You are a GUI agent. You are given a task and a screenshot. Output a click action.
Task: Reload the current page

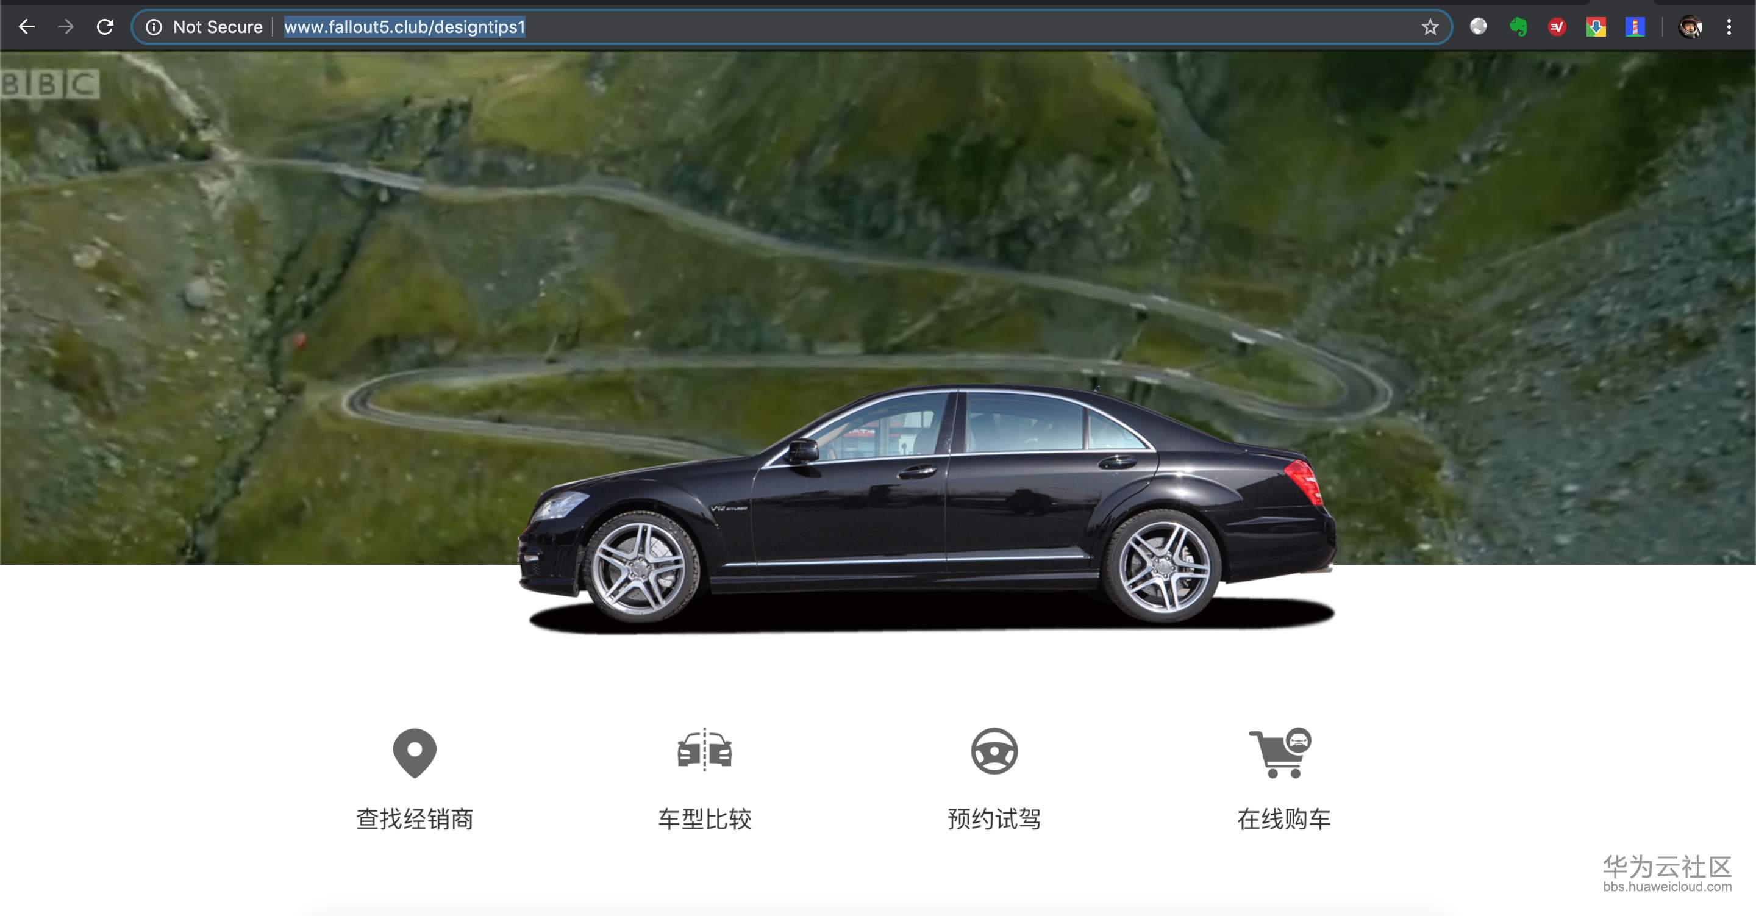click(105, 27)
